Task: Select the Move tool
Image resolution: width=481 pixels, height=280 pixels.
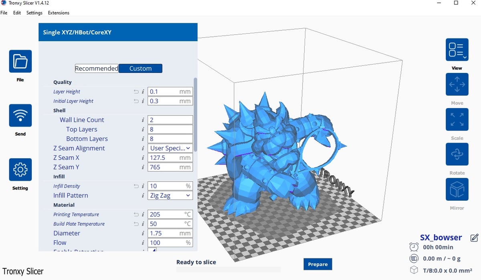Action: tap(457, 84)
